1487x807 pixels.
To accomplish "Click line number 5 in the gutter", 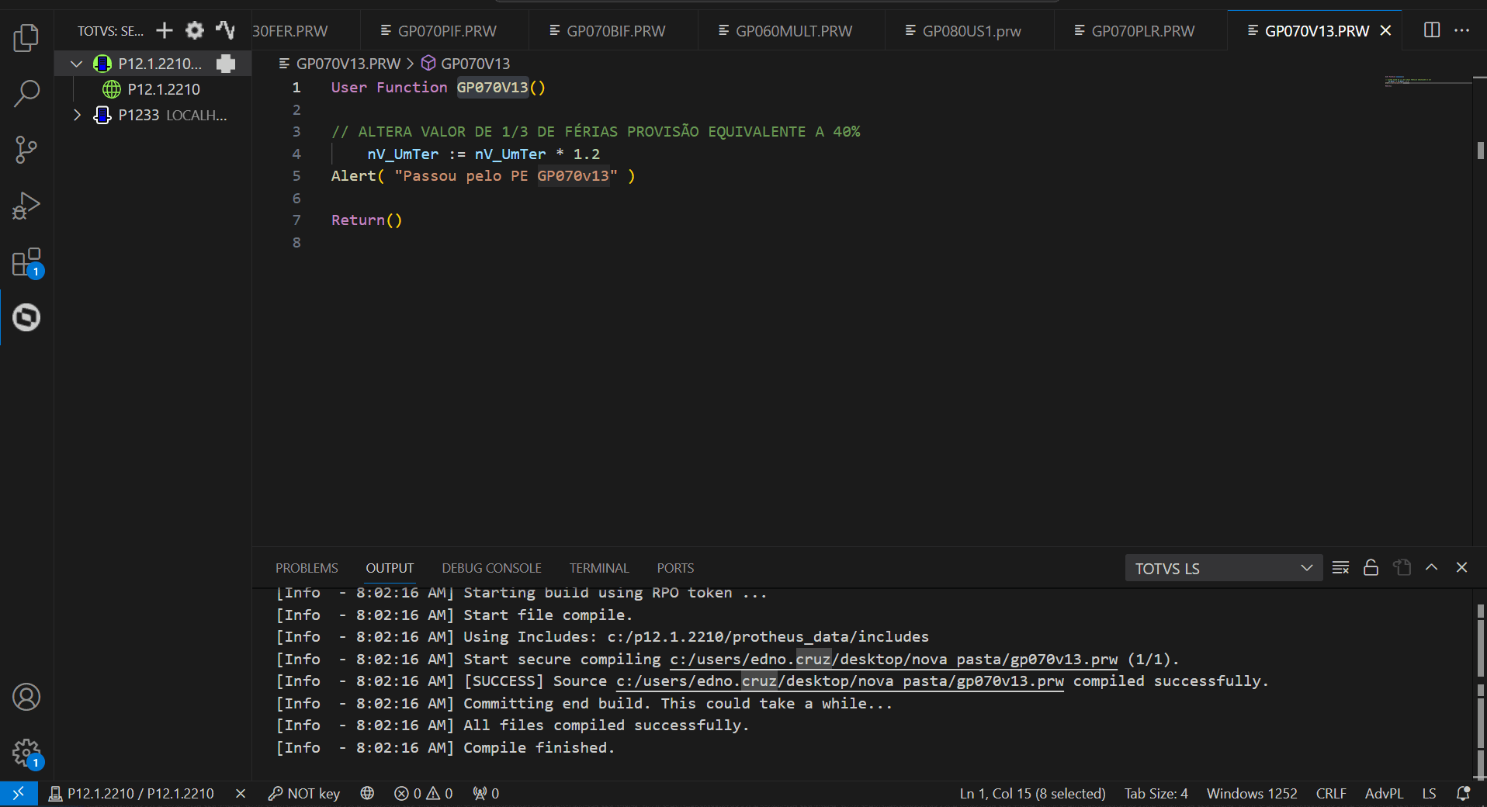I will click(x=296, y=176).
